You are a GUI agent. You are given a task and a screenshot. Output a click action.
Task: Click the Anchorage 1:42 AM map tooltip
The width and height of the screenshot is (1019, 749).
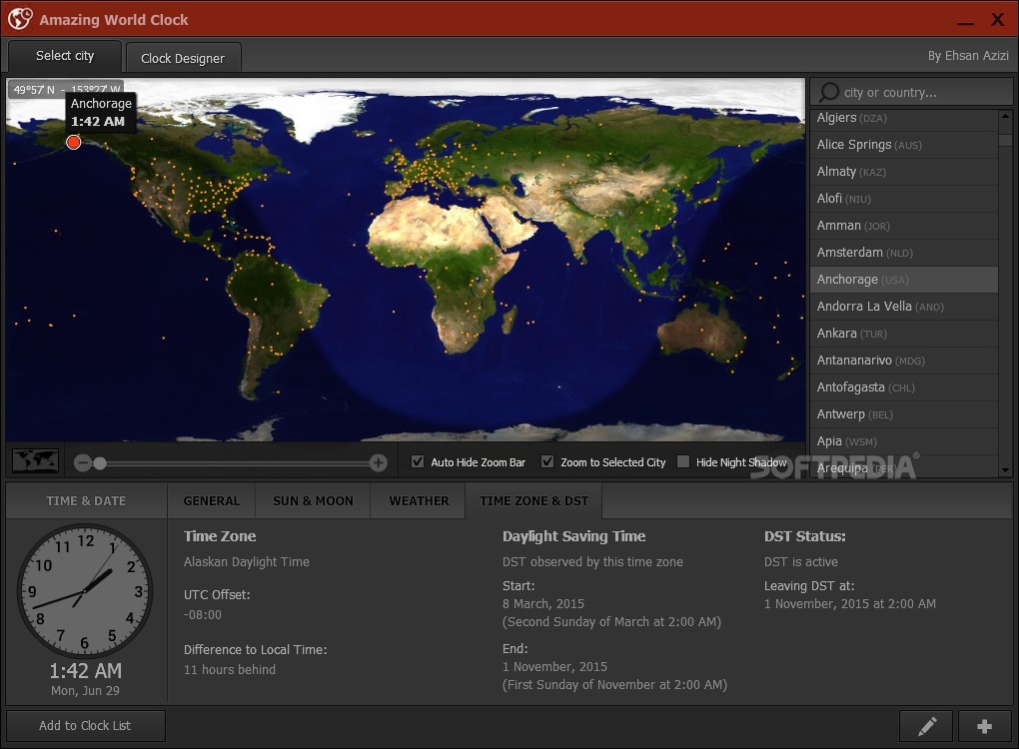[x=101, y=113]
